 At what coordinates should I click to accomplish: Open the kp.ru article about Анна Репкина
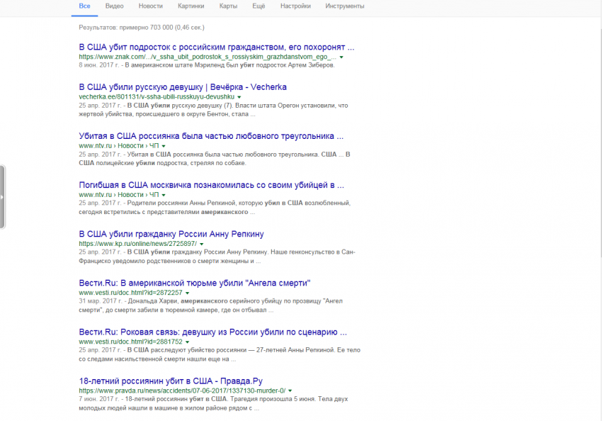(171, 234)
